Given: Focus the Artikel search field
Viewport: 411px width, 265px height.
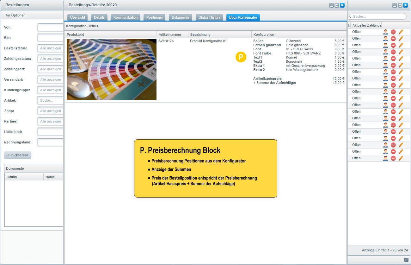Looking at the screenshot, I should pos(51,100).
